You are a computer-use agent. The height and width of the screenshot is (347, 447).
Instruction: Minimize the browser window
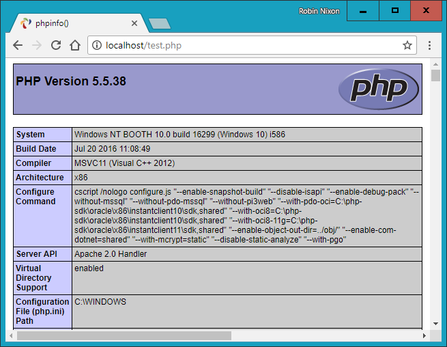pos(363,10)
